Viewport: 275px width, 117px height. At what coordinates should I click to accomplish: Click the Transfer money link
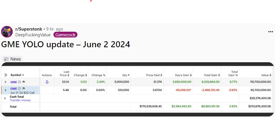[20, 100]
